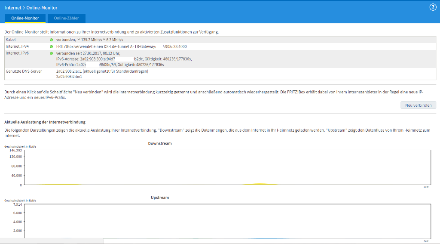
Task: Click the green status indicator for Internet, IPv4
Action: [52, 46]
